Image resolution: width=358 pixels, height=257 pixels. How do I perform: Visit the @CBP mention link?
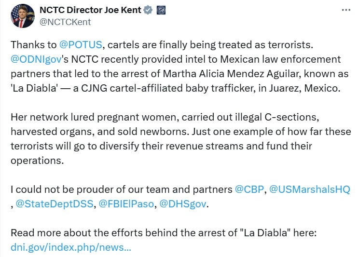point(249,189)
